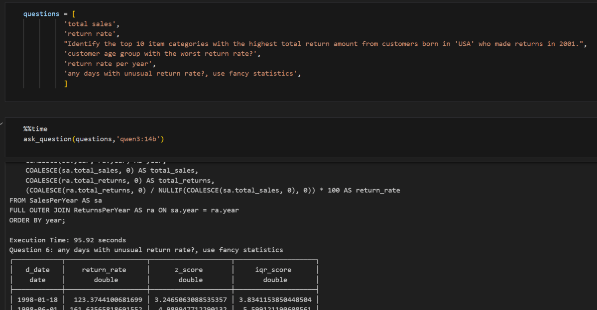Select the long 'USA' customers question string
Screen dimensions: 597x310
coord(299,43)
